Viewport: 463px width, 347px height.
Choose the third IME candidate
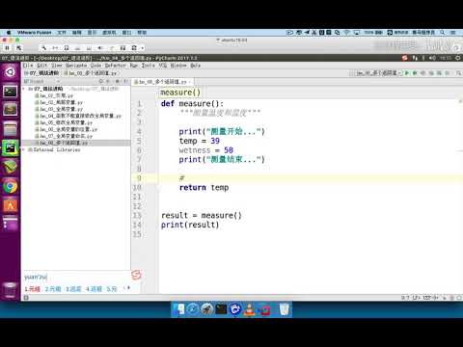point(73,289)
